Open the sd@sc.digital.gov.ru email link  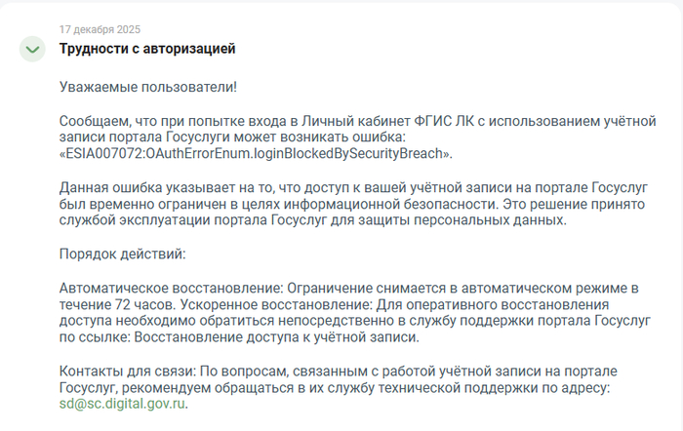[x=123, y=404]
